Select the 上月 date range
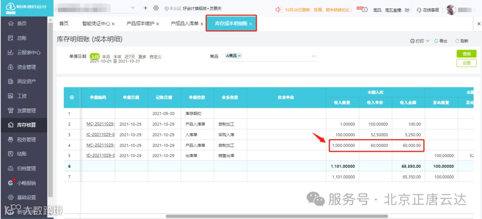The width and height of the screenshot is (482, 219). pos(95,57)
